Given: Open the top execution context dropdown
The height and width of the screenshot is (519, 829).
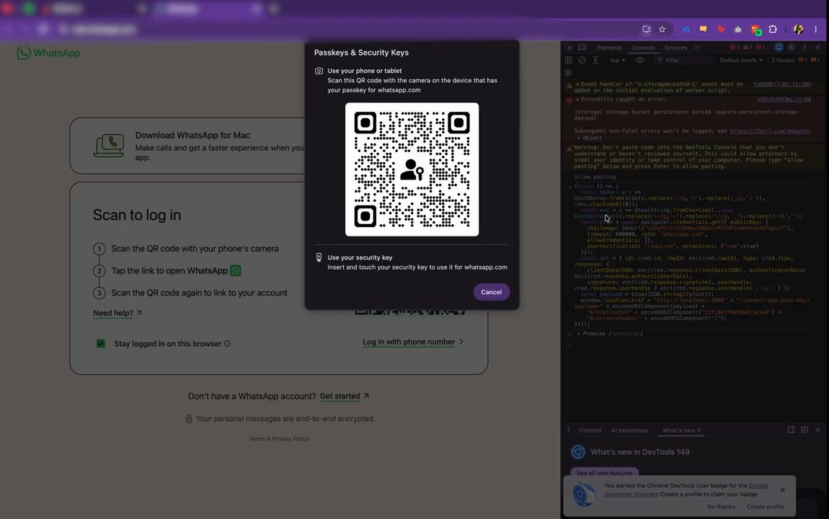Looking at the screenshot, I should pos(618,61).
